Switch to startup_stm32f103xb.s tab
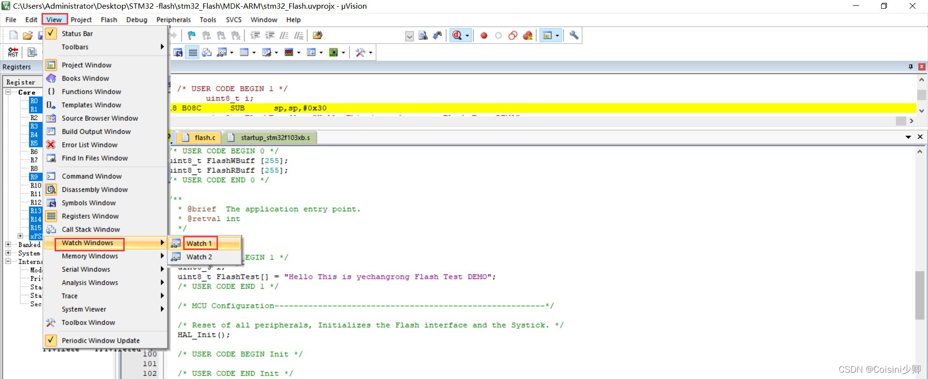Screen dimensions: 928x379 [x=269, y=138]
